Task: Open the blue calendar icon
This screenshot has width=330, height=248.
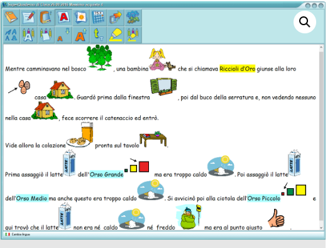Action: 99,18
